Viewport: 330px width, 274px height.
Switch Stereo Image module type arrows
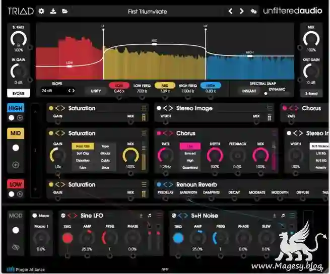168,108
